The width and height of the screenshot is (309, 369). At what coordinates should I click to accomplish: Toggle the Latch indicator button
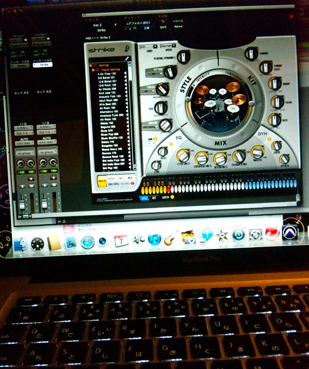coord(172,197)
